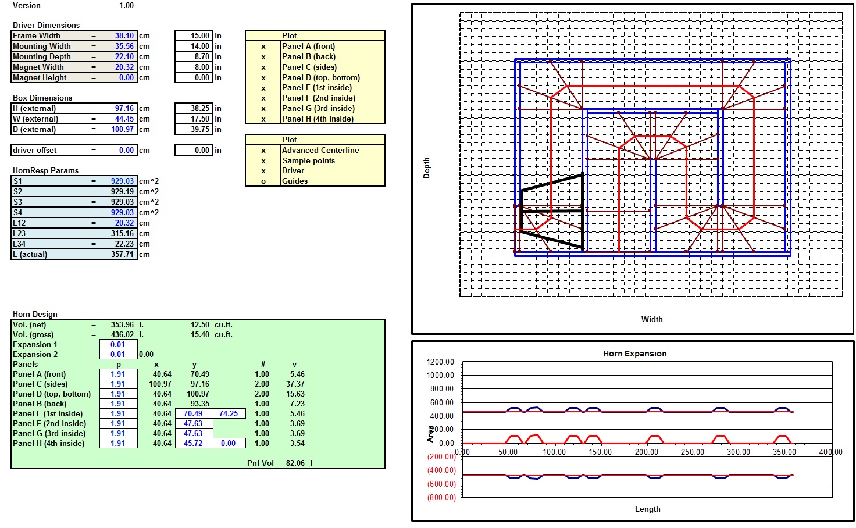Select the Vol. (net) value 353.96
The height and width of the screenshot is (528, 856).
point(122,324)
